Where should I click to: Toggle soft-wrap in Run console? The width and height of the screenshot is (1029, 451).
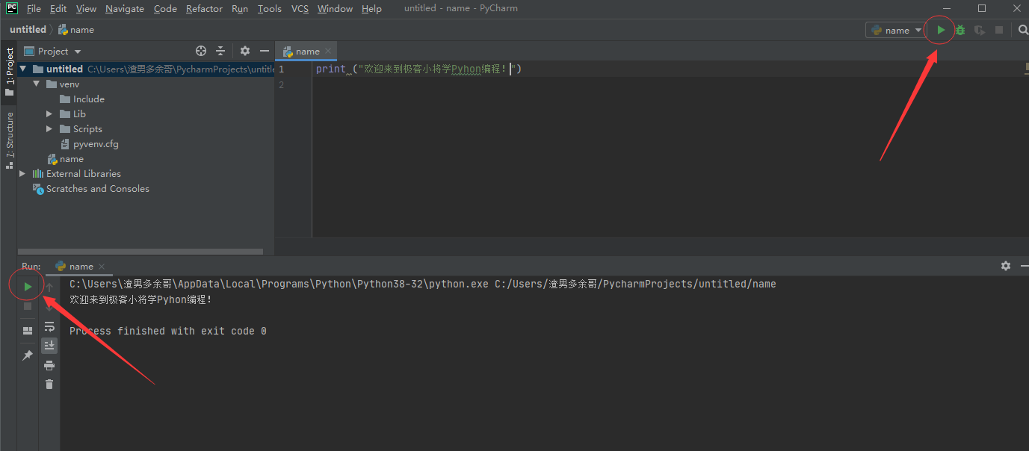pyautogui.click(x=49, y=326)
